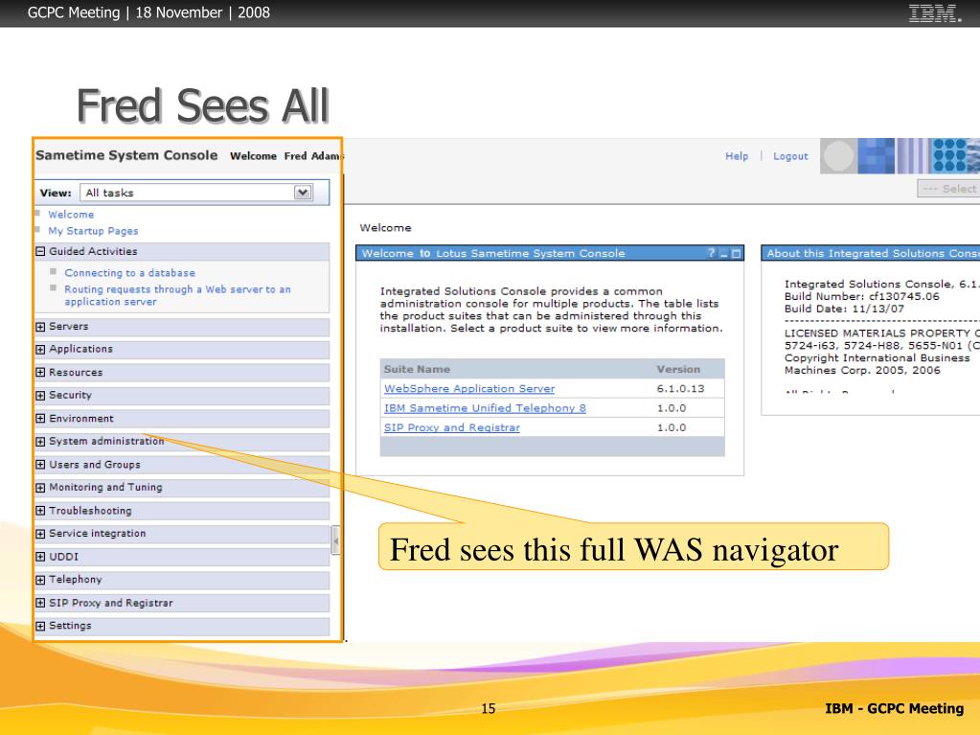The height and width of the screenshot is (735, 980).
Task: Open IBM Sametime Unified Telephony 8 link
Action: coord(485,408)
